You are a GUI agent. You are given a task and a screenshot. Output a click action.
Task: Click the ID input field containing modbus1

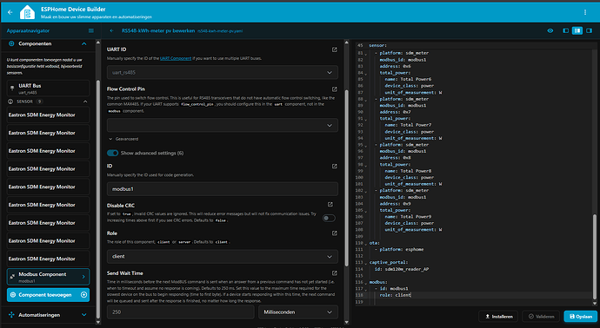point(223,189)
